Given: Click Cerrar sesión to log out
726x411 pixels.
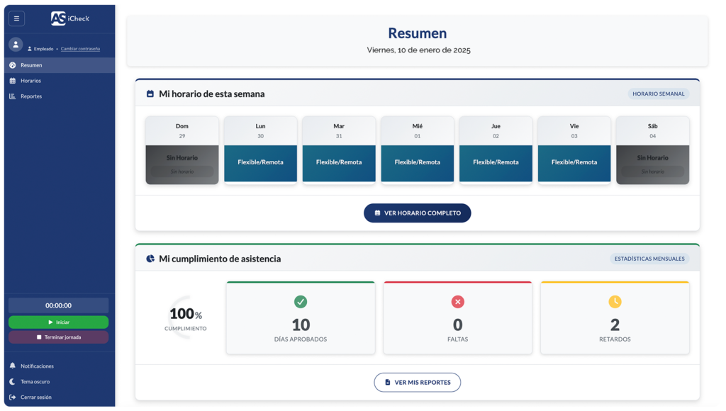Looking at the screenshot, I should tap(35, 397).
